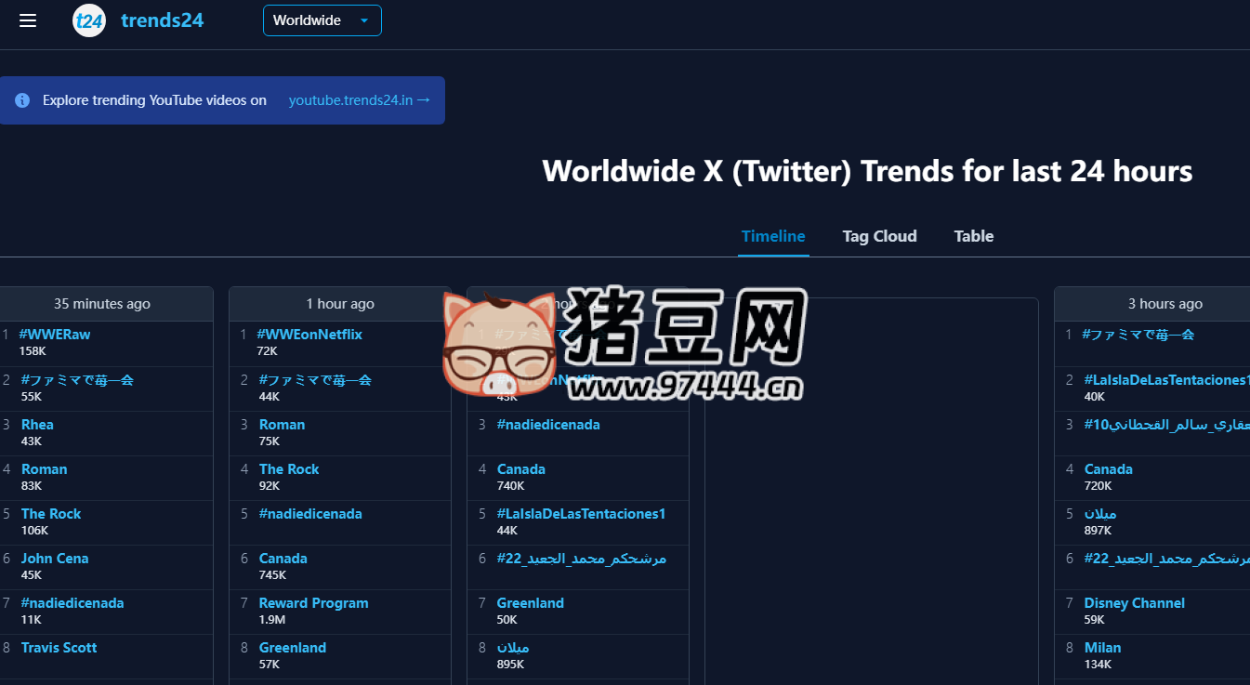Open The Rock trend with 106K

point(51,514)
